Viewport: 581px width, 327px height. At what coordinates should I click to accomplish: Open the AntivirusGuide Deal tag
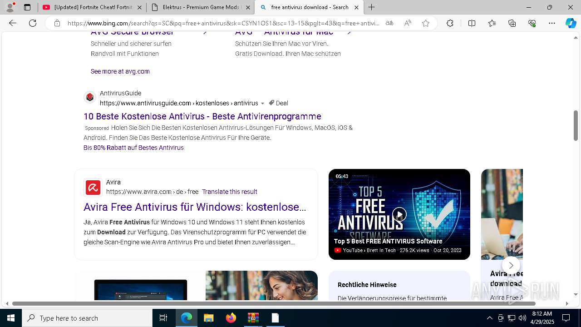[278, 103]
